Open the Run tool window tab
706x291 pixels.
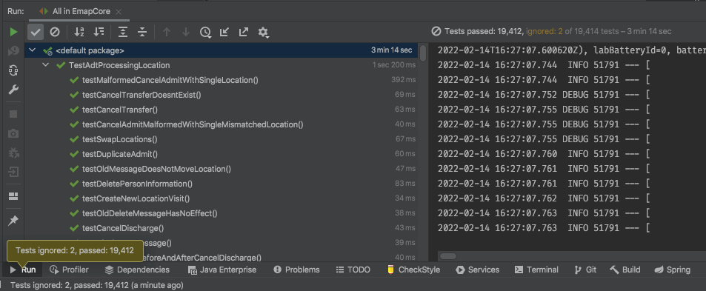tap(22, 270)
